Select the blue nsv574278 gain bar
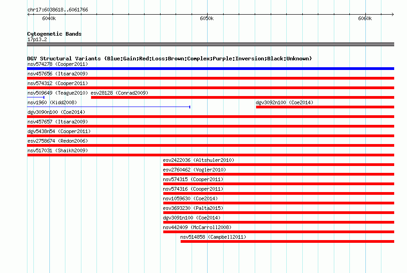The height and width of the screenshot is (273, 407). point(210,69)
